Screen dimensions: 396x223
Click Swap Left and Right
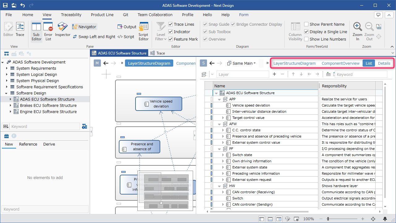94,37
